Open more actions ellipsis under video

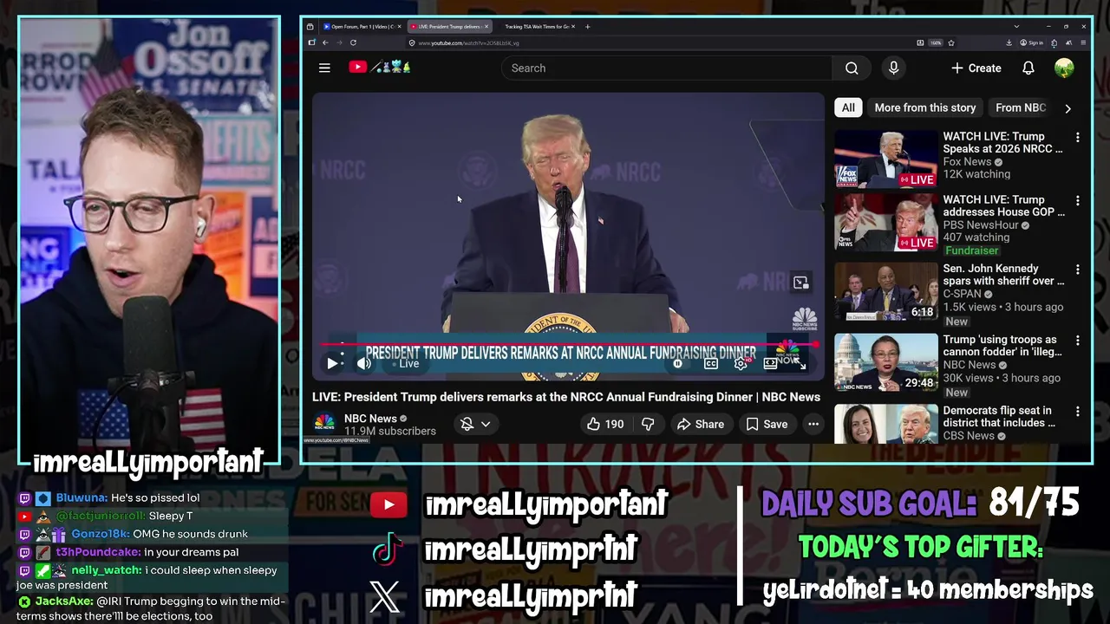click(x=813, y=424)
